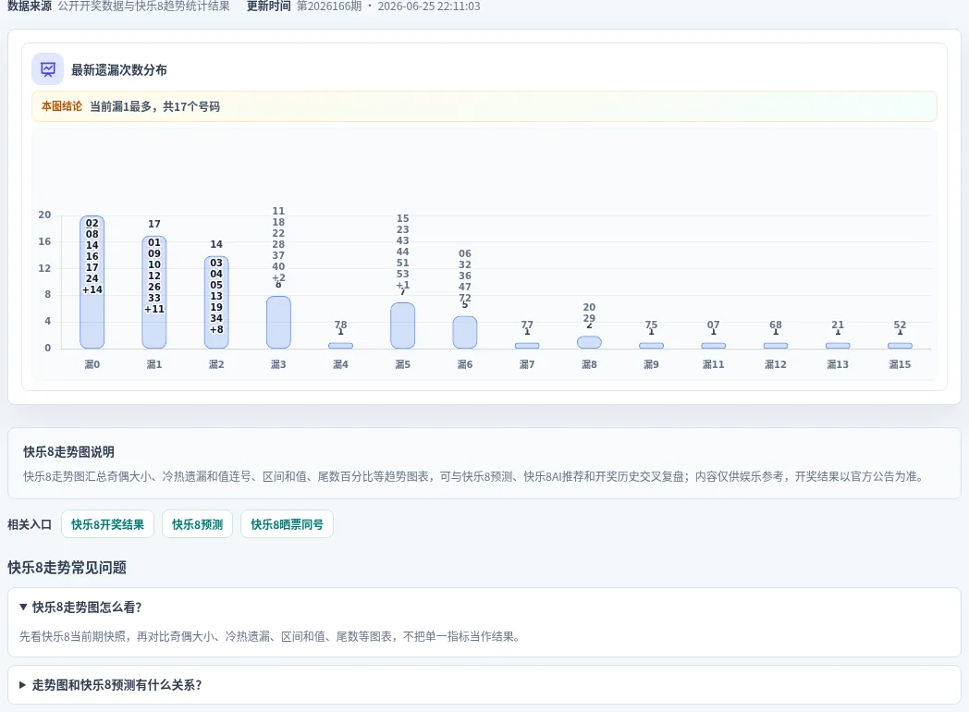The height and width of the screenshot is (712, 969).
Task: Click the y-axis value 12
Action: (x=44, y=267)
